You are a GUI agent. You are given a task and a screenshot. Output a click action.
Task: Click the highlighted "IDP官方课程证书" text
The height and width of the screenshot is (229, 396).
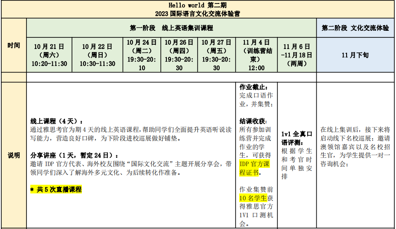(255, 168)
